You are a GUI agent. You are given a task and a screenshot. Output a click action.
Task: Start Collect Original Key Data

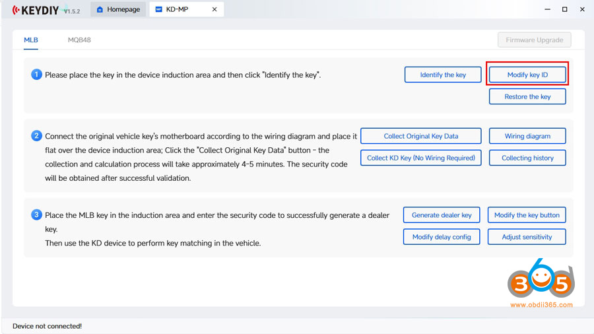click(421, 136)
